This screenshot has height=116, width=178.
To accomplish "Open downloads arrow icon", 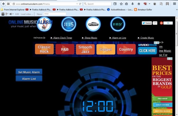I will 132,4.
